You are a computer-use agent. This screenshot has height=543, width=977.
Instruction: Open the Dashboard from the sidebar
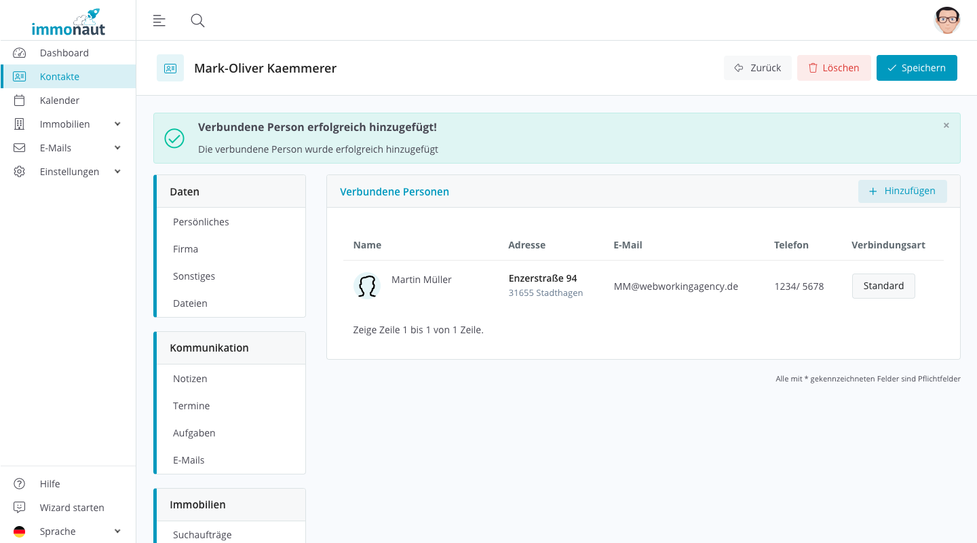[x=64, y=53]
